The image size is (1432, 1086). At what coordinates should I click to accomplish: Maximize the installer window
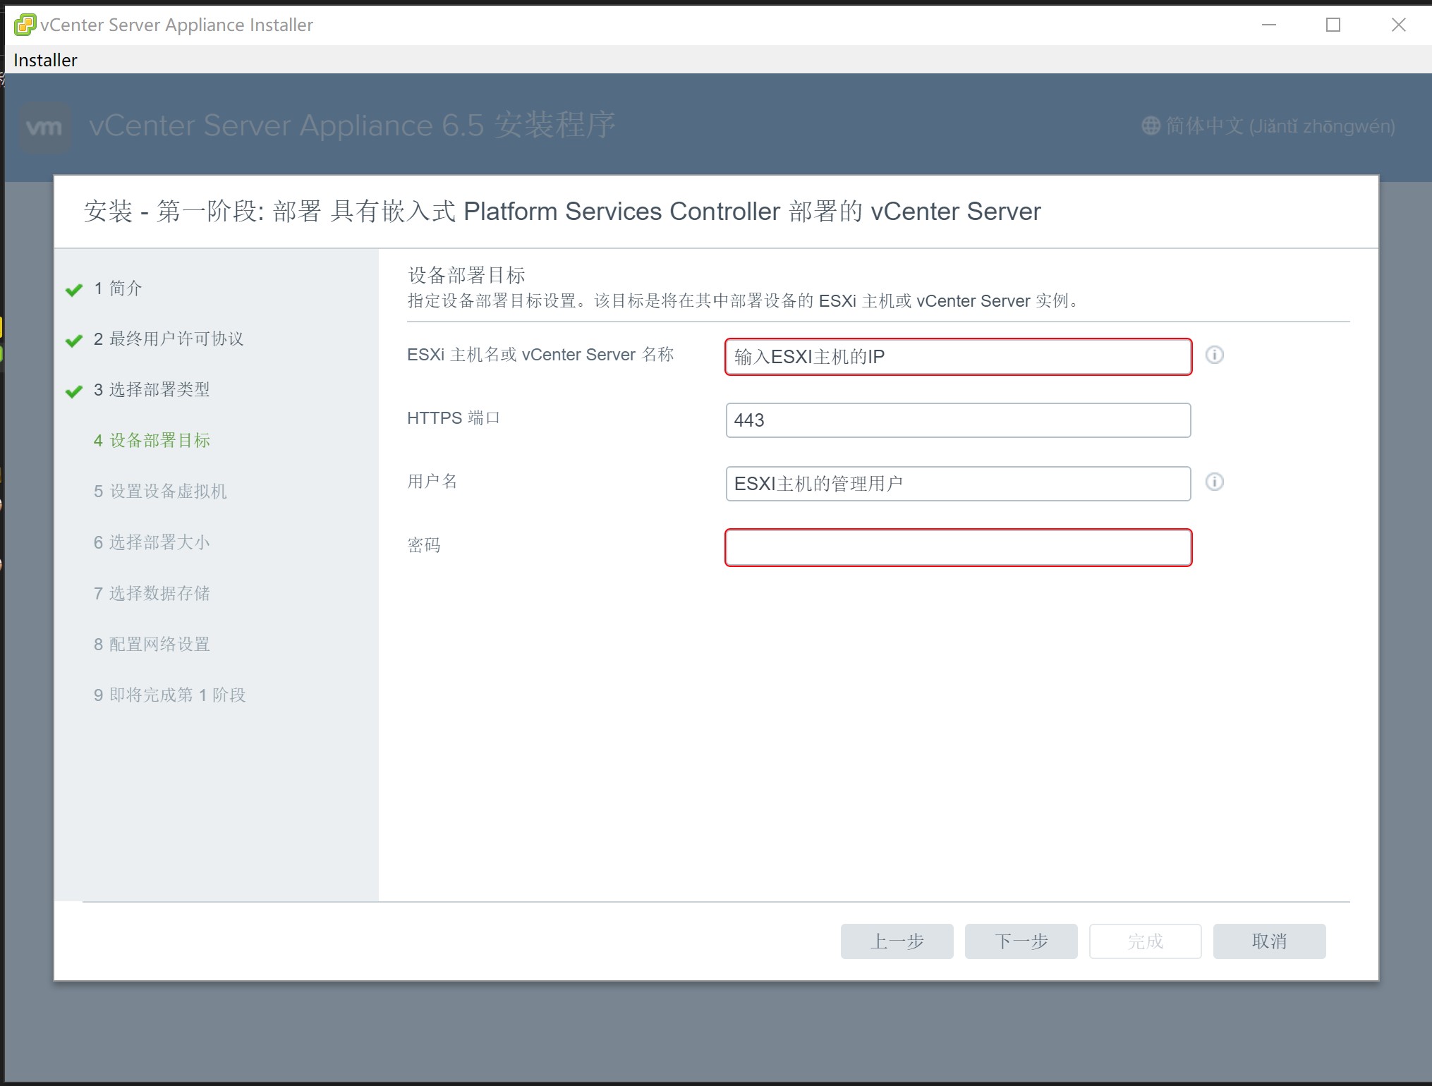[x=1333, y=25]
